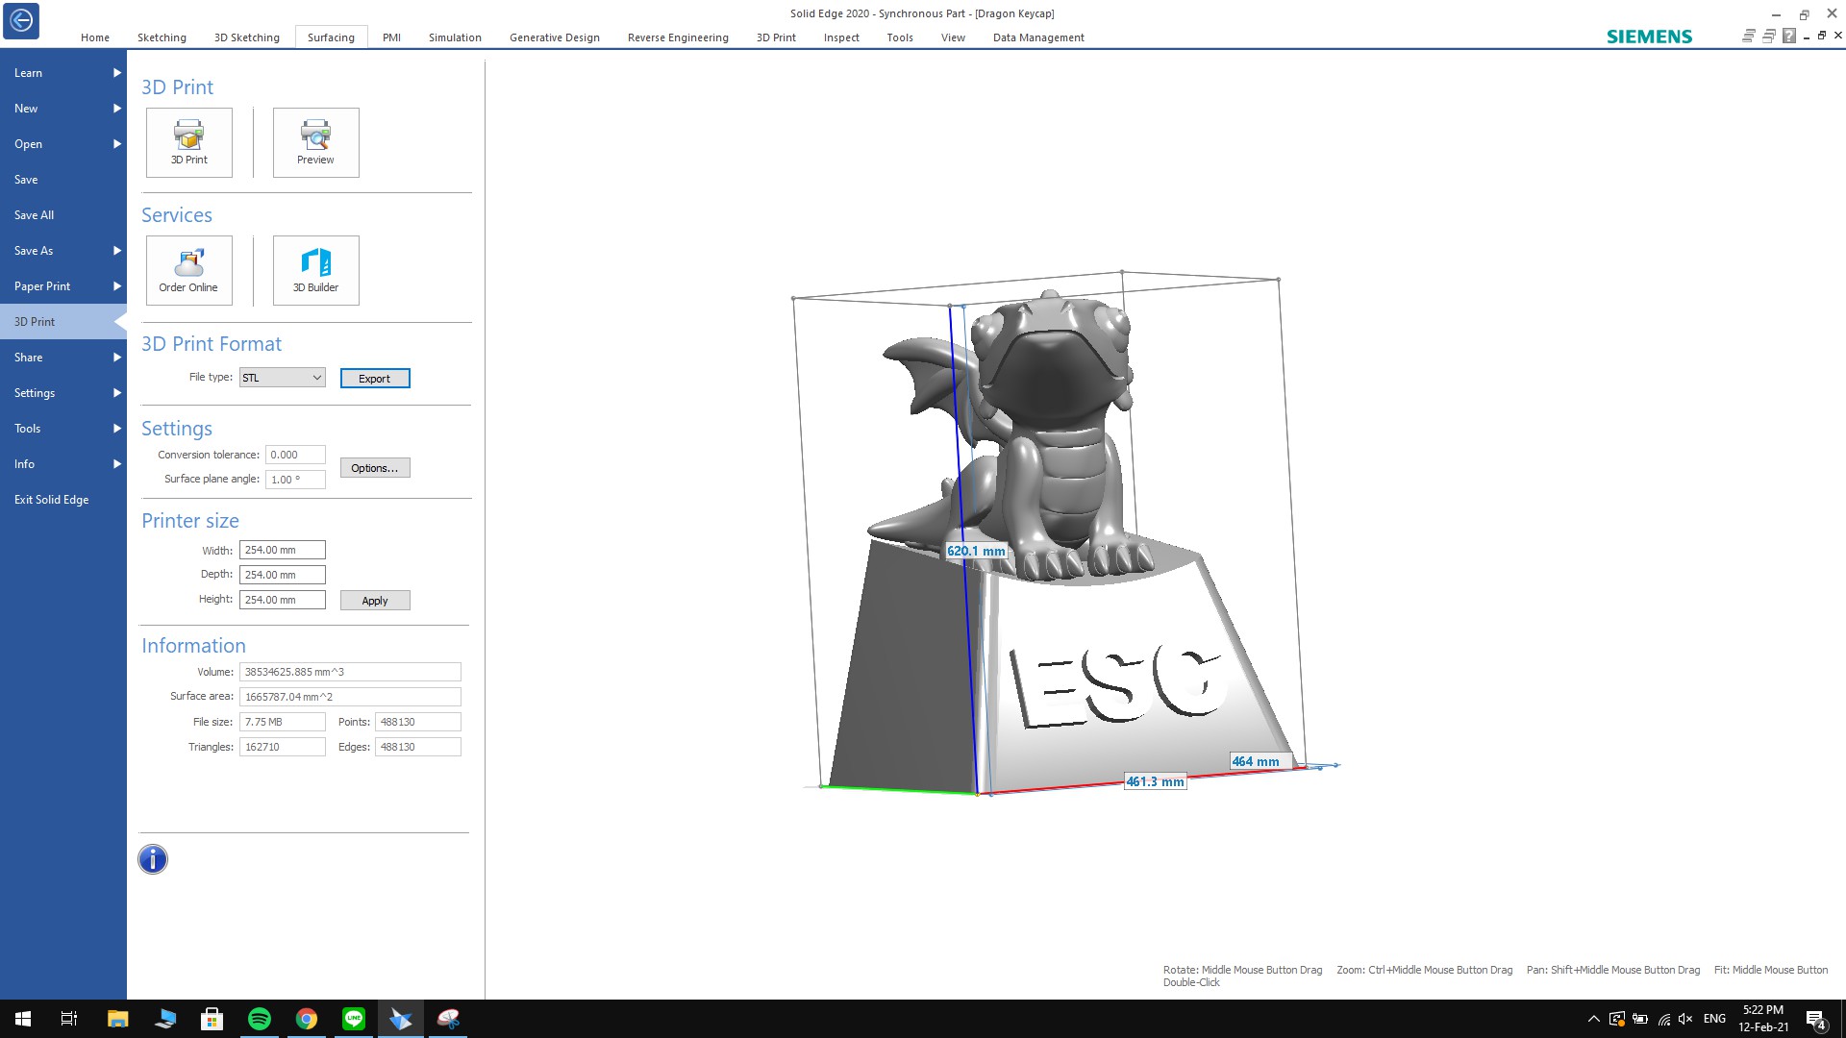Open Microsoft Store from the taskbar
1846x1038 pixels.
click(x=212, y=1019)
